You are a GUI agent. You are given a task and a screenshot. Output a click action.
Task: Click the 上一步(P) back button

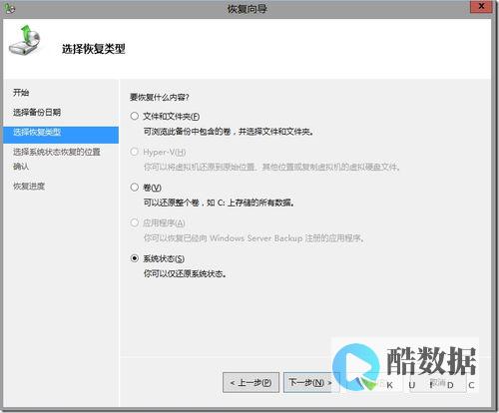250,382
